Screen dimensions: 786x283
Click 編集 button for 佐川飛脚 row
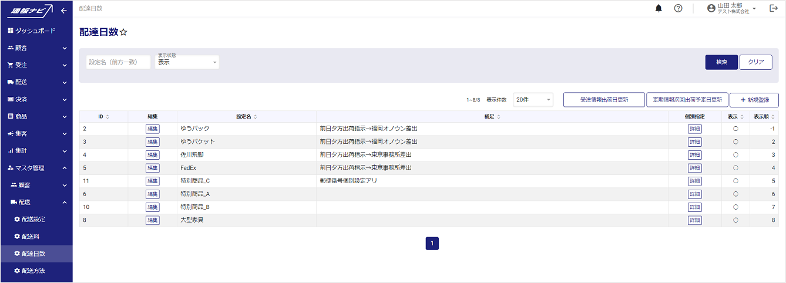tap(152, 155)
